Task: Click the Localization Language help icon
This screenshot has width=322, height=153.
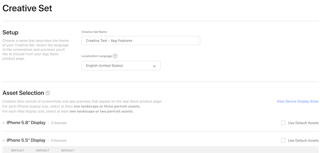Action: [x=115, y=56]
